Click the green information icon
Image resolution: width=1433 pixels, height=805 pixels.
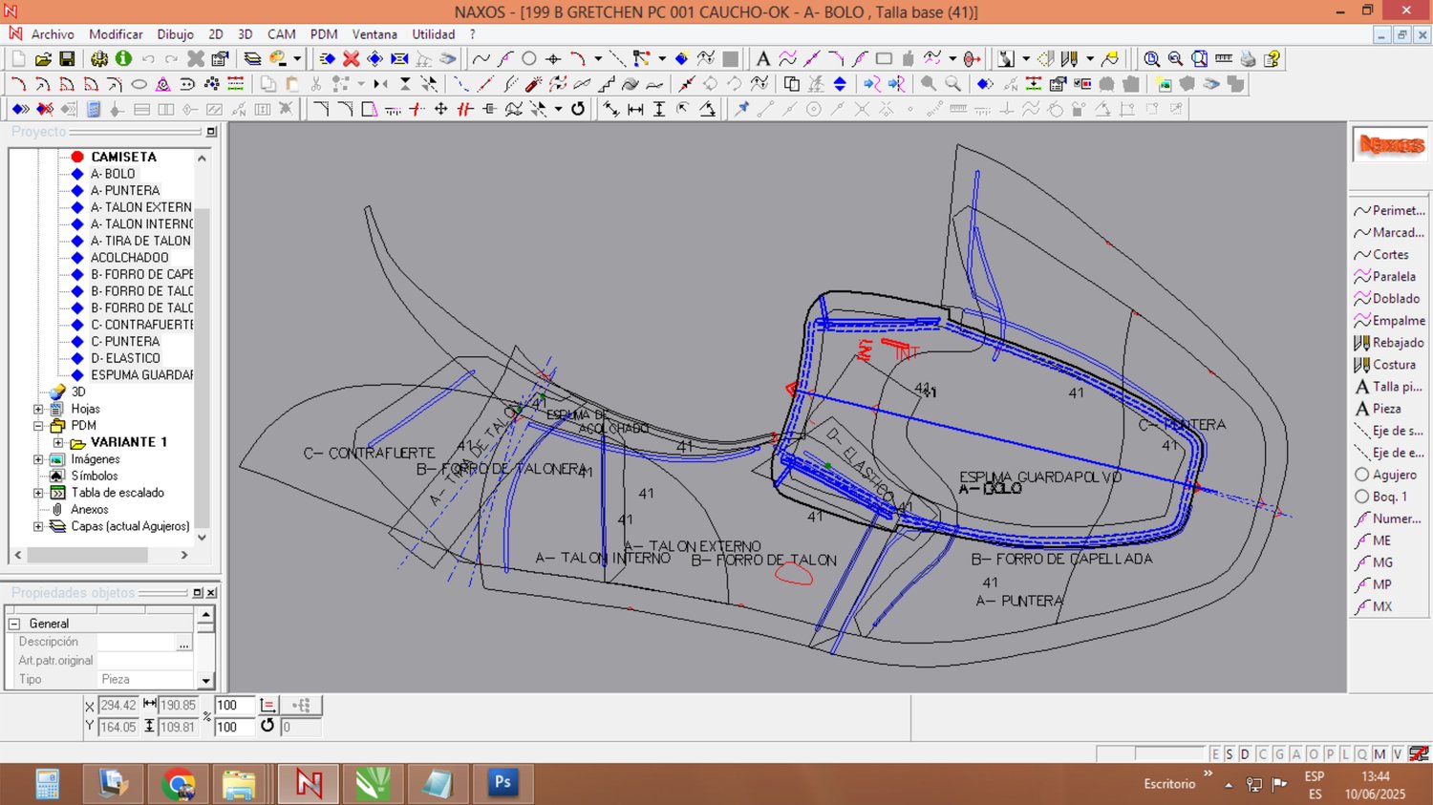coord(123,59)
